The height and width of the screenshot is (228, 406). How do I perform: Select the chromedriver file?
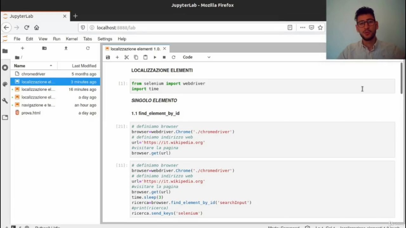coord(55,74)
